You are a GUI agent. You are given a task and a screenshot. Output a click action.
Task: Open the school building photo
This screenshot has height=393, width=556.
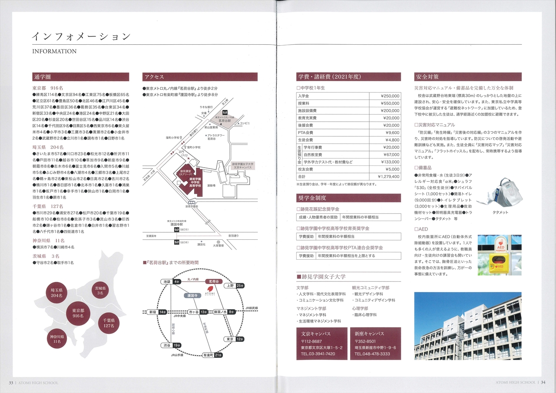pyautogui.click(x=468, y=326)
